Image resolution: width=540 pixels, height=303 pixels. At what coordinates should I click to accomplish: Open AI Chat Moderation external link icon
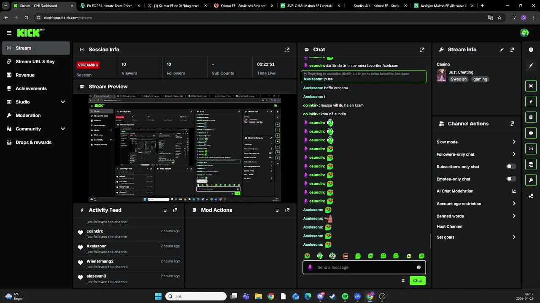pos(514,191)
